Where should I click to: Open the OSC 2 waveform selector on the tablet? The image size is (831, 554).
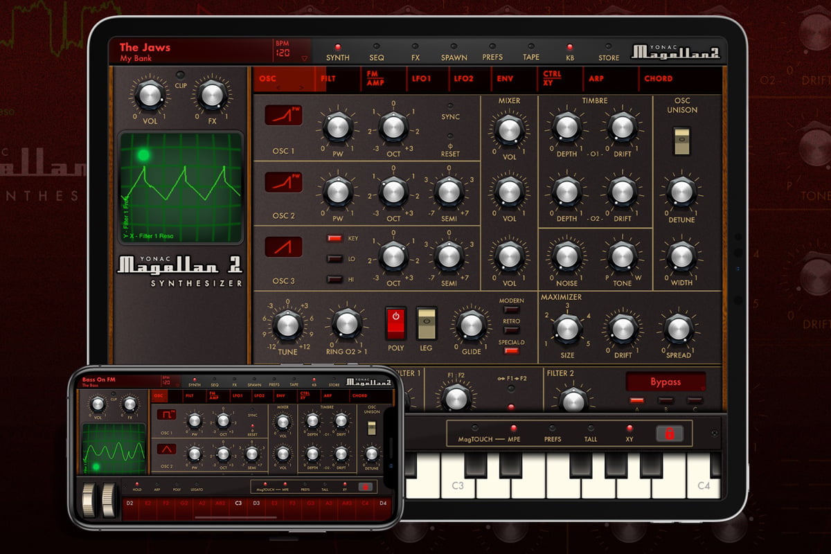coord(283,181)
